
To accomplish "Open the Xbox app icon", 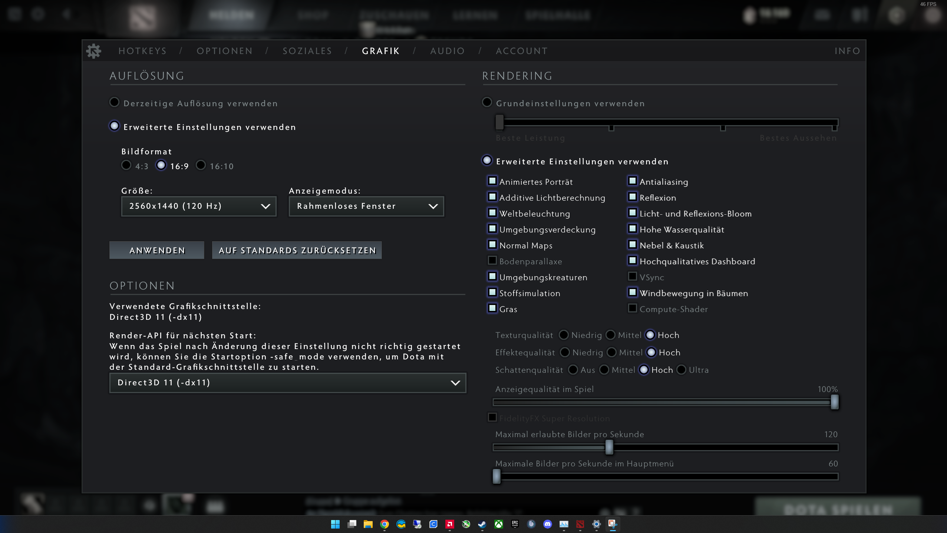I will pos(498,524).
